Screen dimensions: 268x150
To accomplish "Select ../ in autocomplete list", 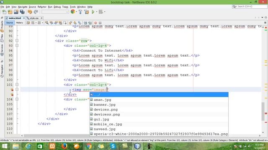I will pyautogui.click(x=159, y=95).
